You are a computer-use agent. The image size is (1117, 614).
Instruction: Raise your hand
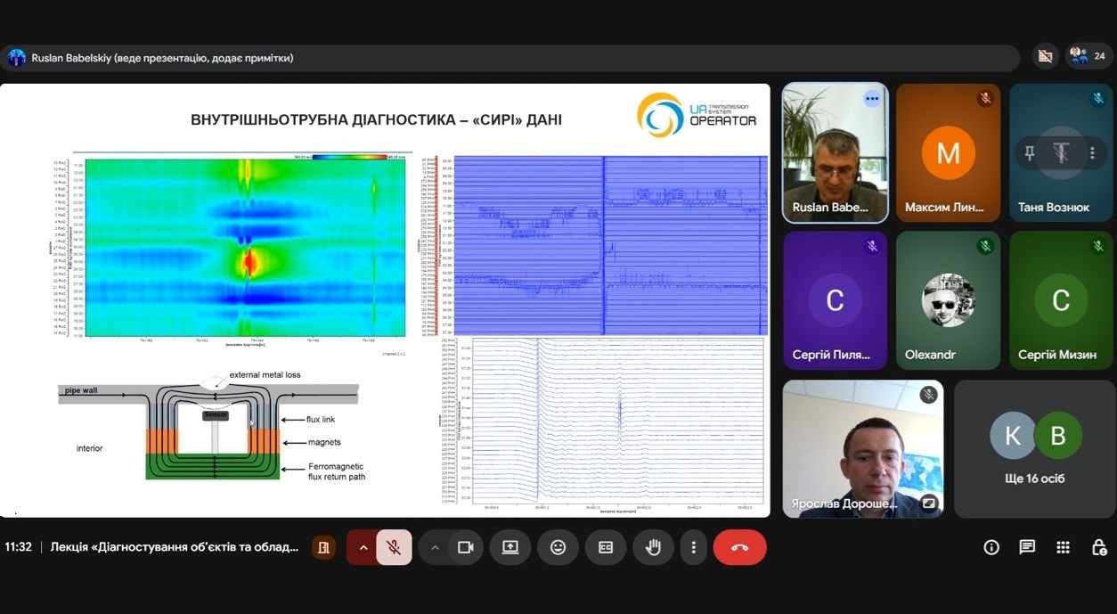pyautogui.click(x=654, y=547)
